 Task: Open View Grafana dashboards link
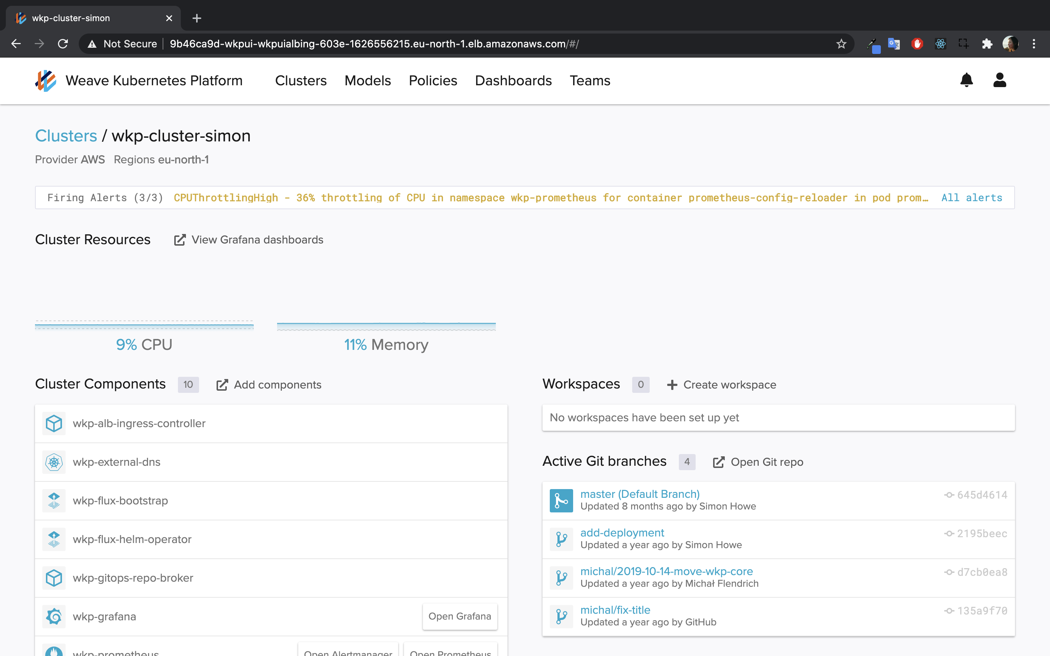point(249,240)
